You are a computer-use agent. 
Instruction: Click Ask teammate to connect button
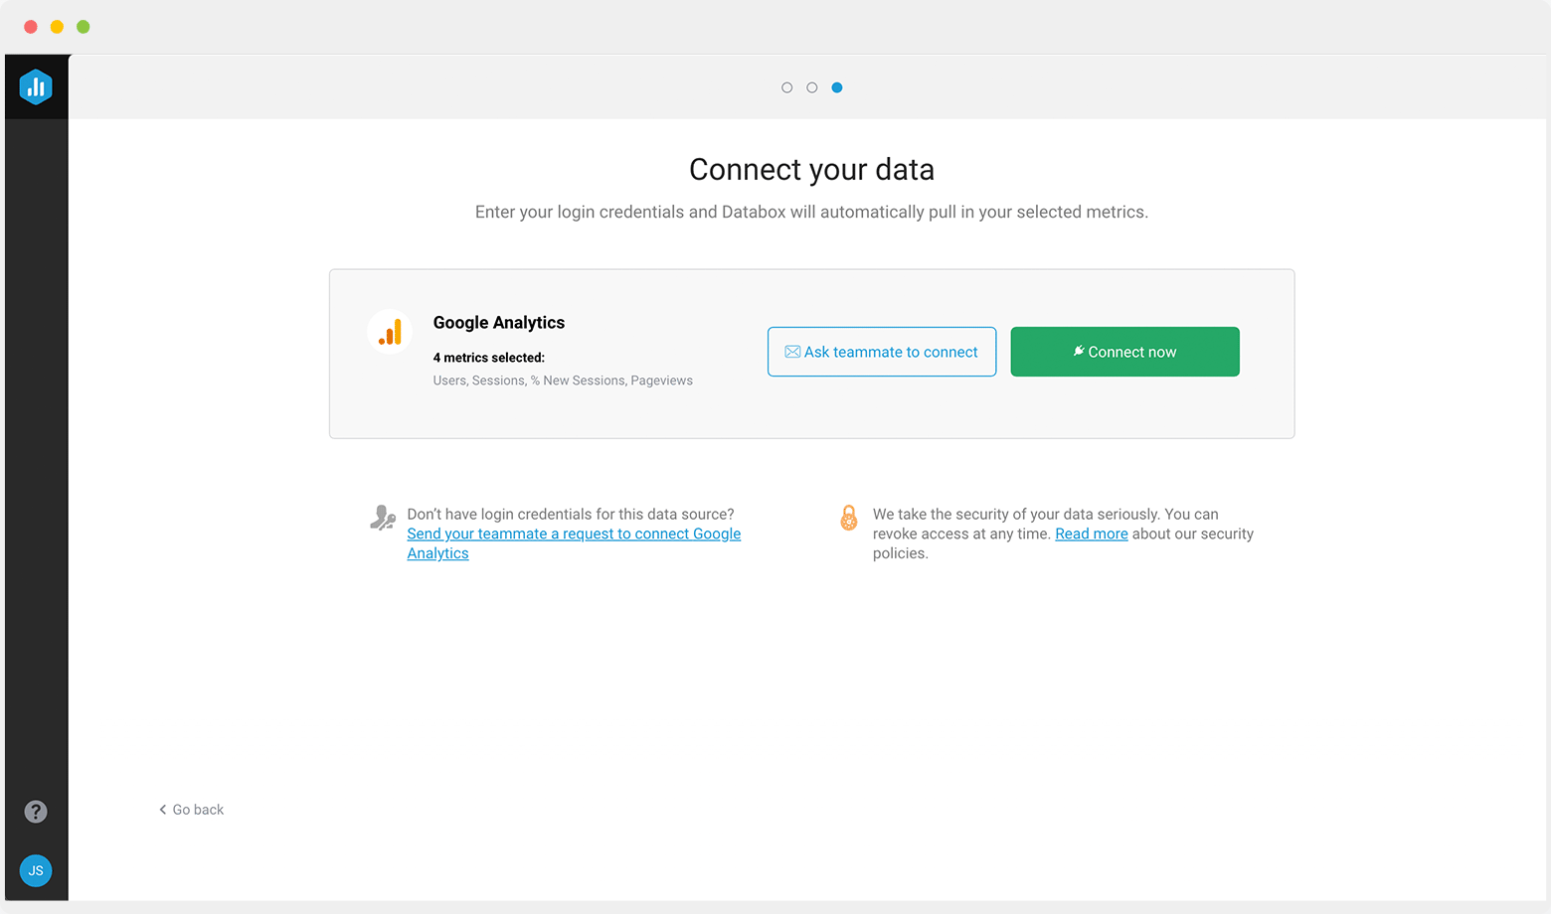[882, 352]
